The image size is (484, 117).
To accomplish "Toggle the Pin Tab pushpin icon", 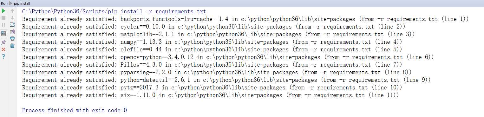I will [3, 42].
